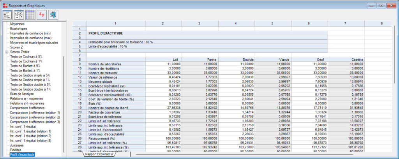The width and height of the screenshot is (399, 159).
Task: Click Ecart-type de tolérance row label
Action: click(x=116, y=117)
